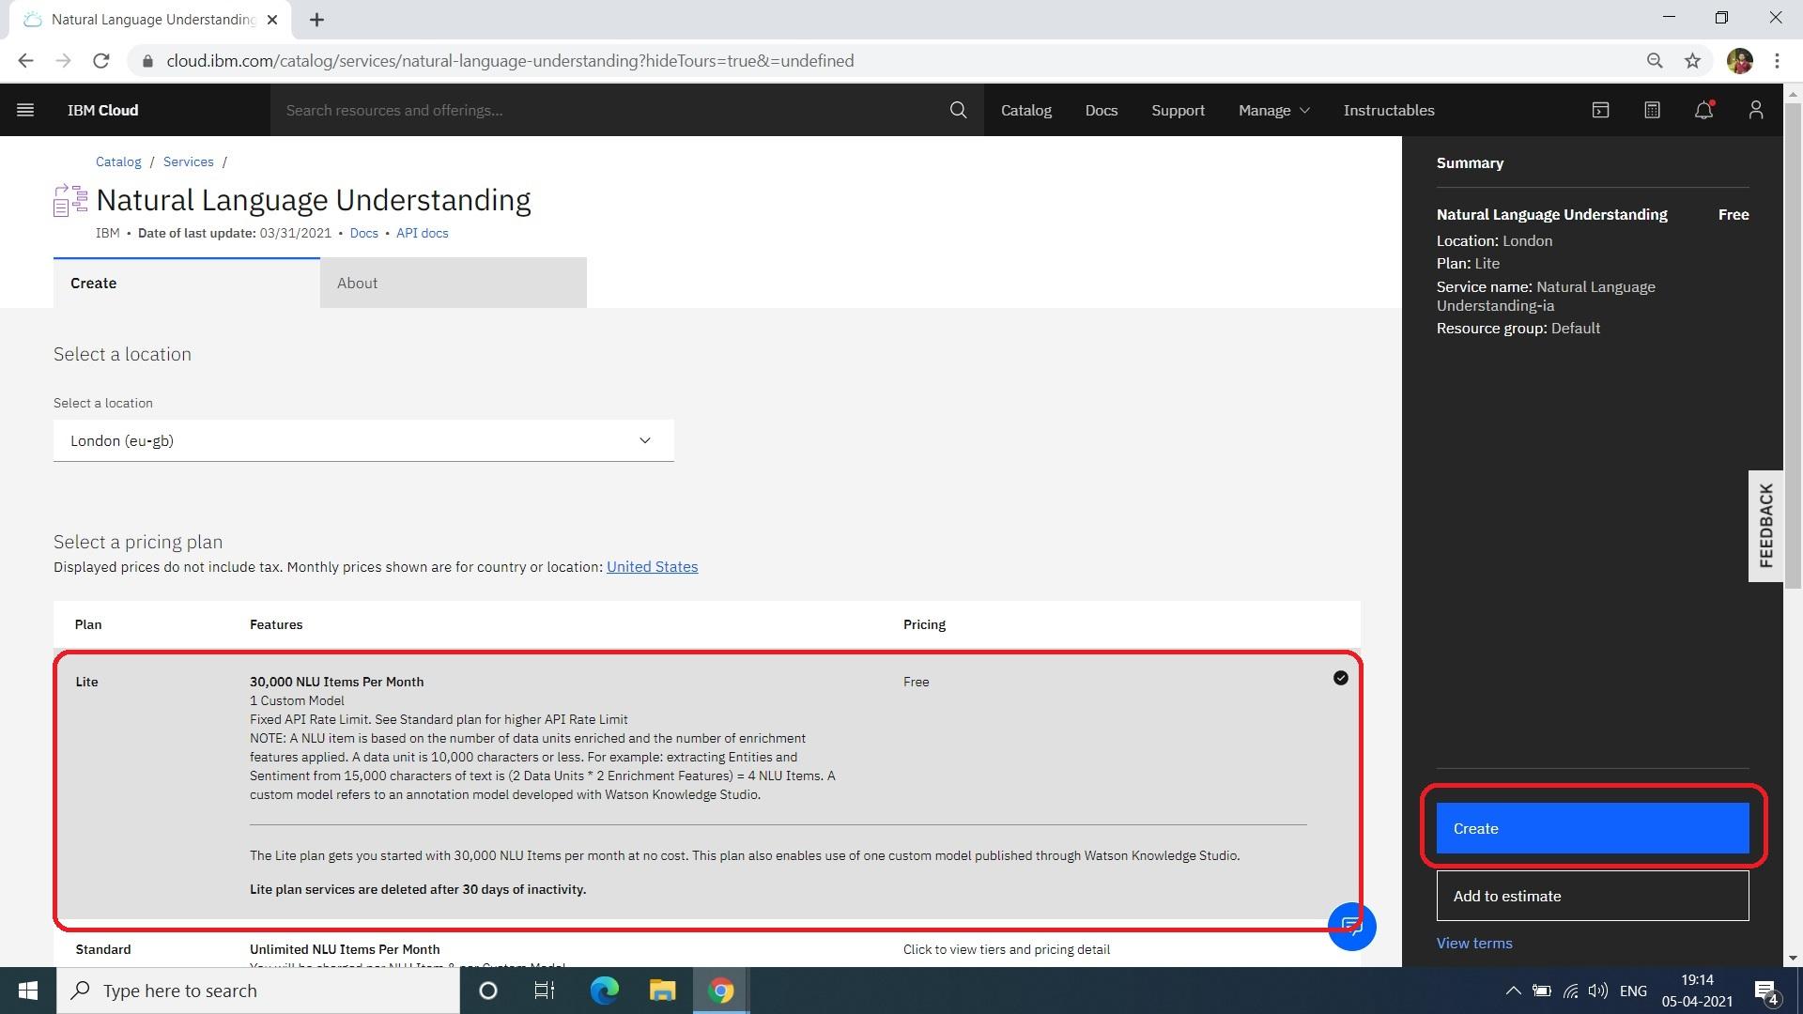Viewport: 1803px width, 1014px height.
Task: Click the search magnifier icon in header
Action: click(958, 110)
